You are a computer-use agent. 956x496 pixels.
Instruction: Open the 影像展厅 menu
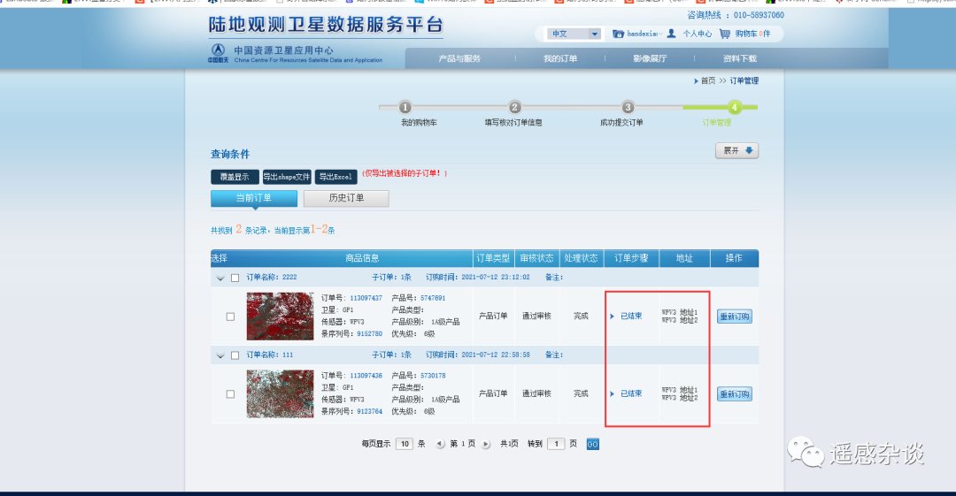coord(650,58)
